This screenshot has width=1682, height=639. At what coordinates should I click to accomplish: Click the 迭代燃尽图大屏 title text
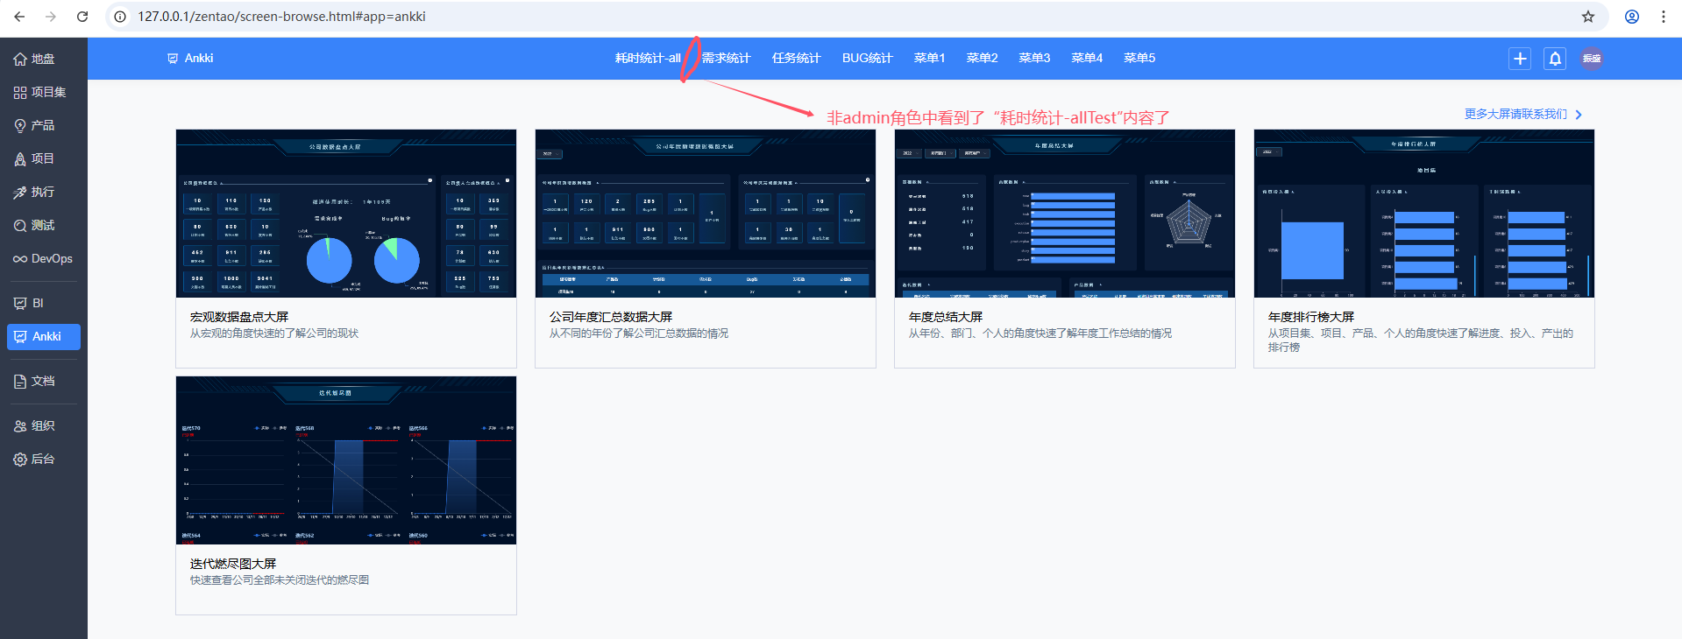point(233,564)
